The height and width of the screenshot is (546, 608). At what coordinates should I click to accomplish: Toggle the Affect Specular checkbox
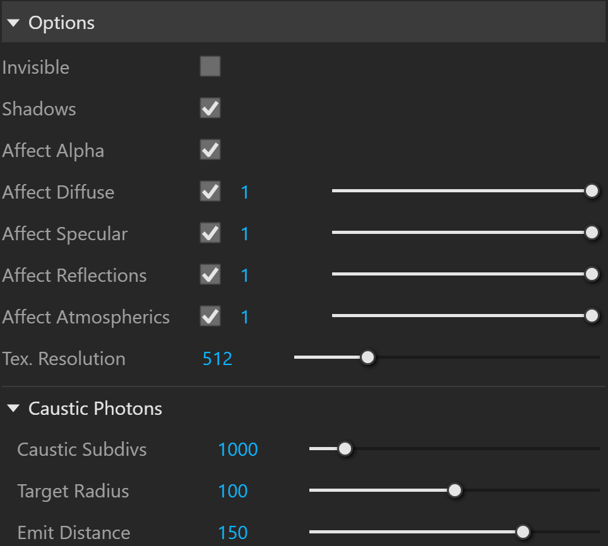[210, 233]
